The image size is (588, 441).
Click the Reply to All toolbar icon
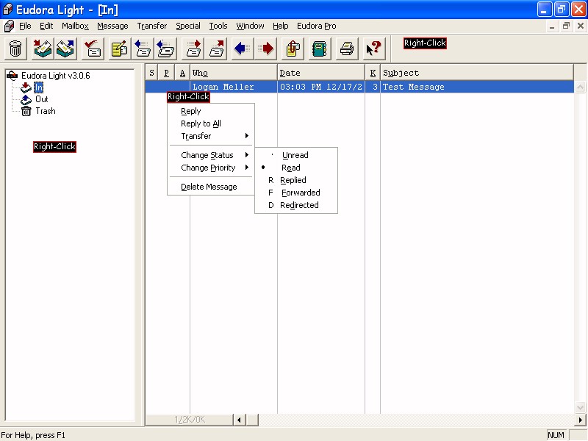(x=165, y=49)
